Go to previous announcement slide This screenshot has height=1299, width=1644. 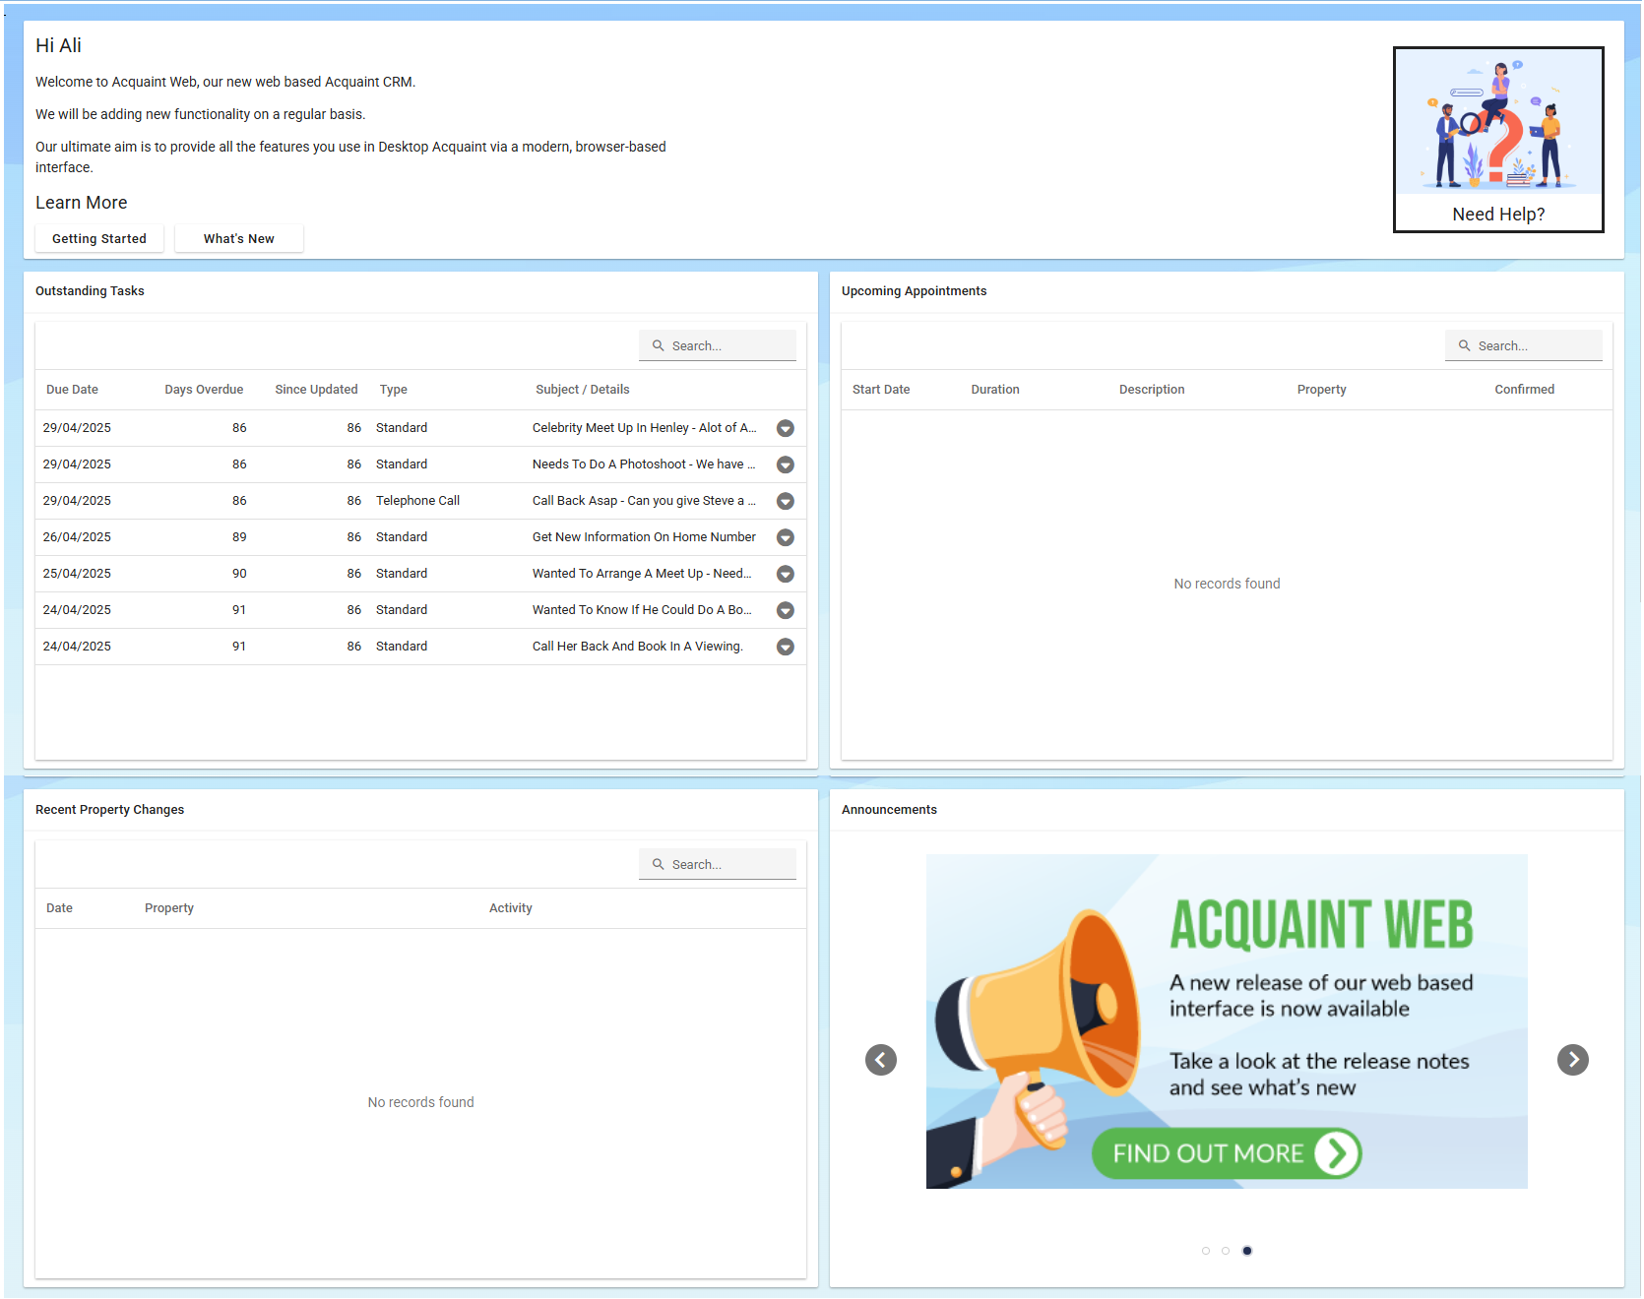[x=881, y=1060]
